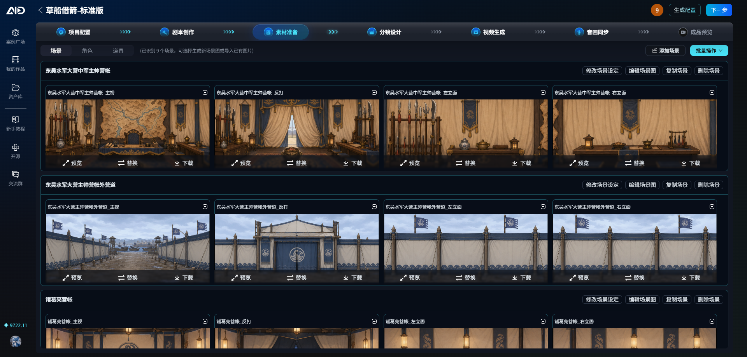Screen dimensions: 747x357
Task: Download 东吴水军大营主帅营帐外营道_右立面 image
Action: click(691, 278)
